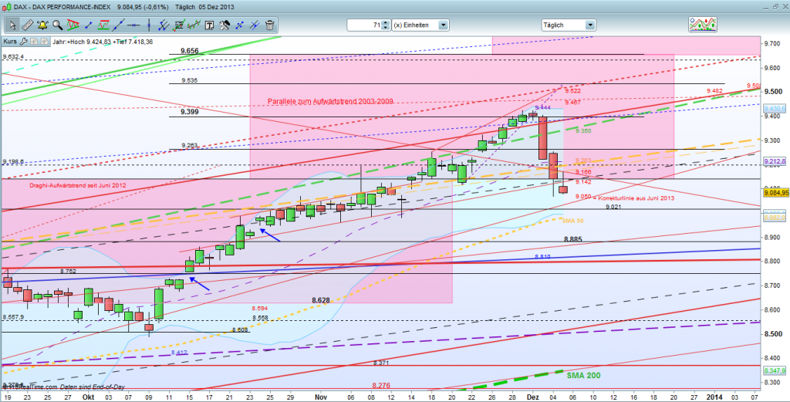
Task: Restore down the DAX chart window
Action: pos(775,8)
